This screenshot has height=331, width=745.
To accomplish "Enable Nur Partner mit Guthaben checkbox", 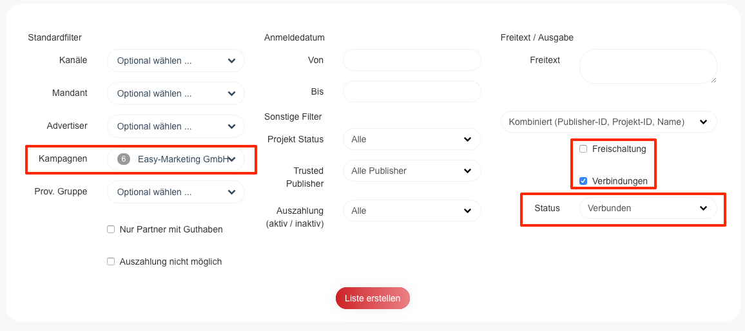I will (x=111, y=229).
